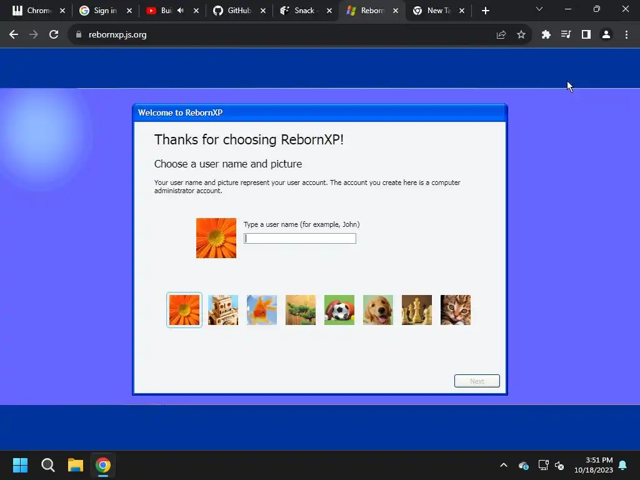Screen dimensions: 640x480
Task: Click the Chrome taskbar icon
Action: click(103, 465)
